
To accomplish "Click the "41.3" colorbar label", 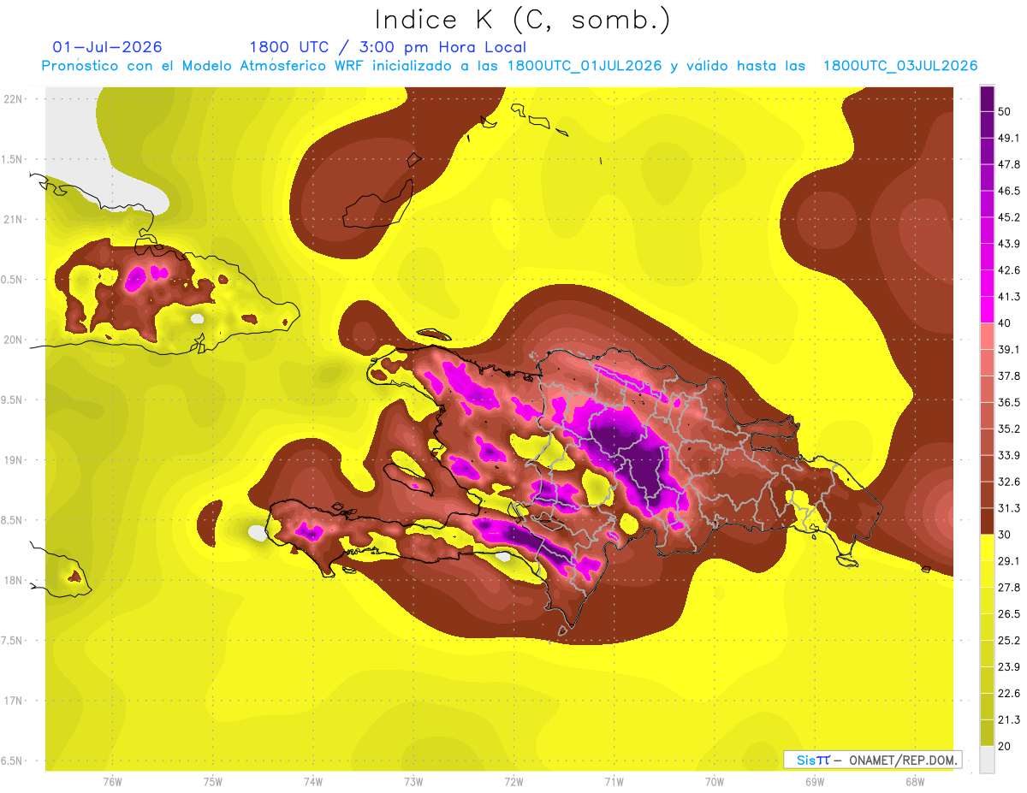I will pos(1009,297).
